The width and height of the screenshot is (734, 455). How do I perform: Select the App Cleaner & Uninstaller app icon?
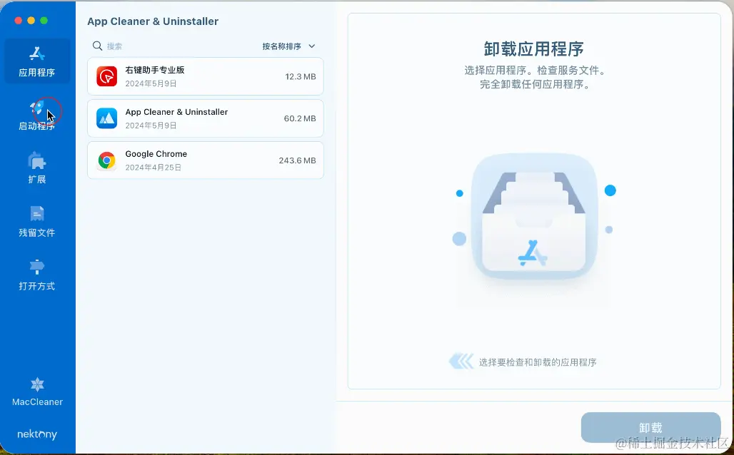pos(106,118)
